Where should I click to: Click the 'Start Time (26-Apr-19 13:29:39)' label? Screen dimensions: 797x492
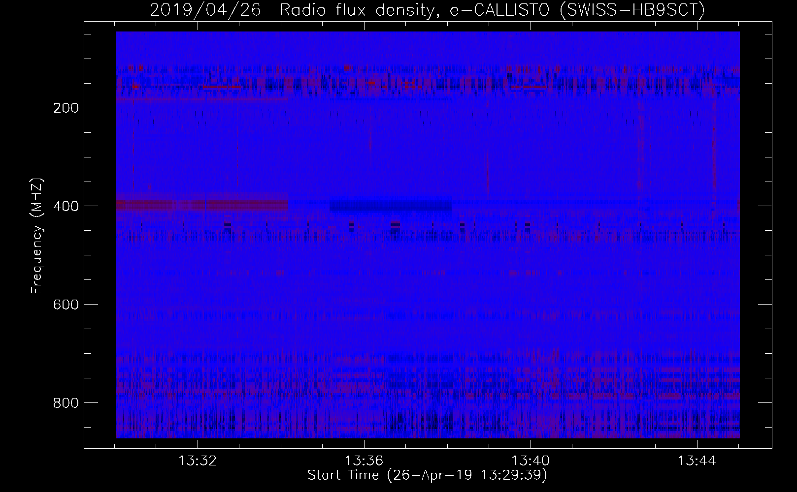tap(427, 475)
